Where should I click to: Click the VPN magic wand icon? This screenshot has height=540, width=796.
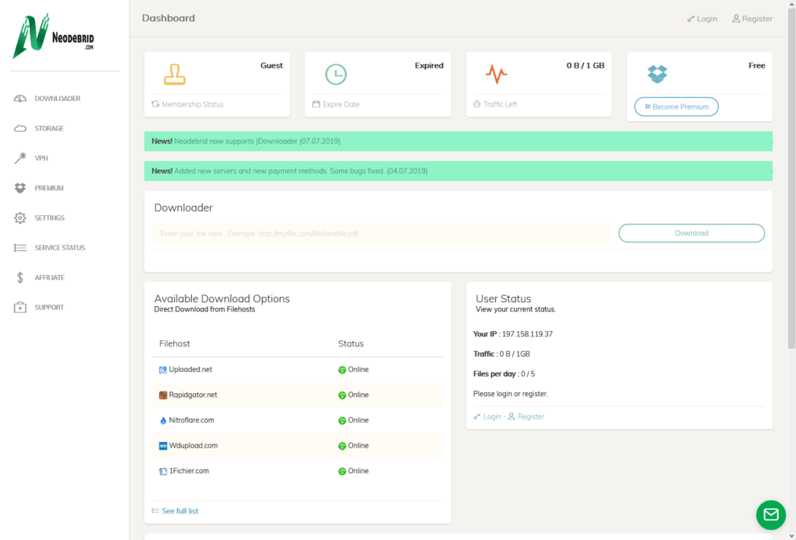point(20,159)
